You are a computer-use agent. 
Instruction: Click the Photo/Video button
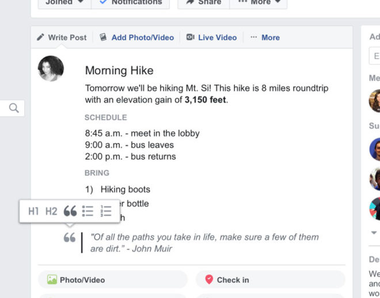(x=113, y=280)
